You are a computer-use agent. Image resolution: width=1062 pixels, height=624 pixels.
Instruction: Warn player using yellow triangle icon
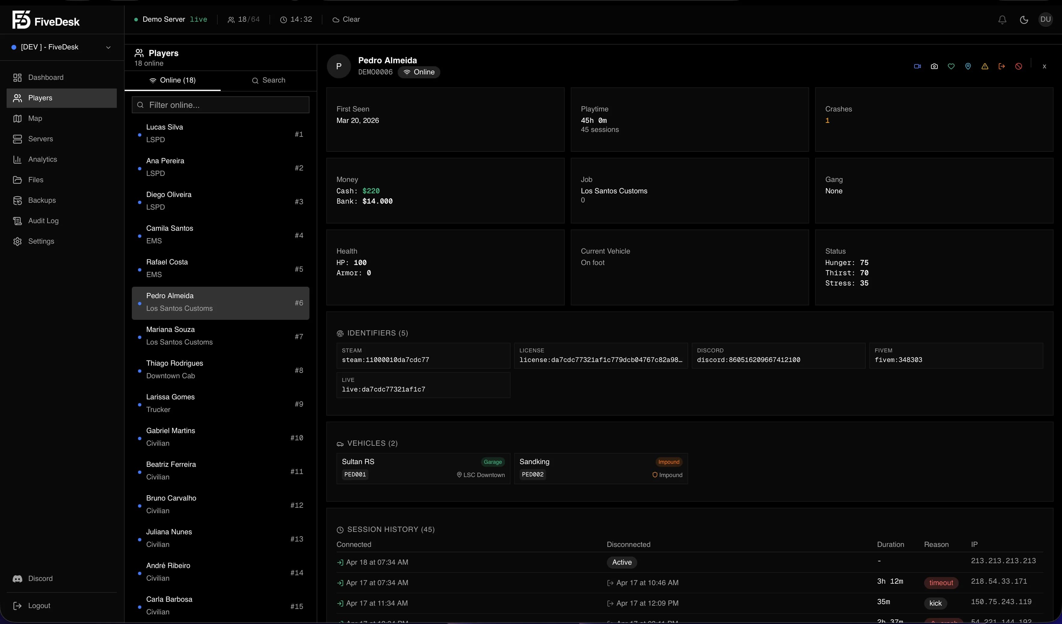point(984,66)
